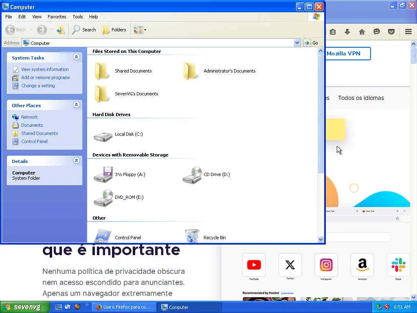Click the sevenvg Start button

(x=25, y=307)
